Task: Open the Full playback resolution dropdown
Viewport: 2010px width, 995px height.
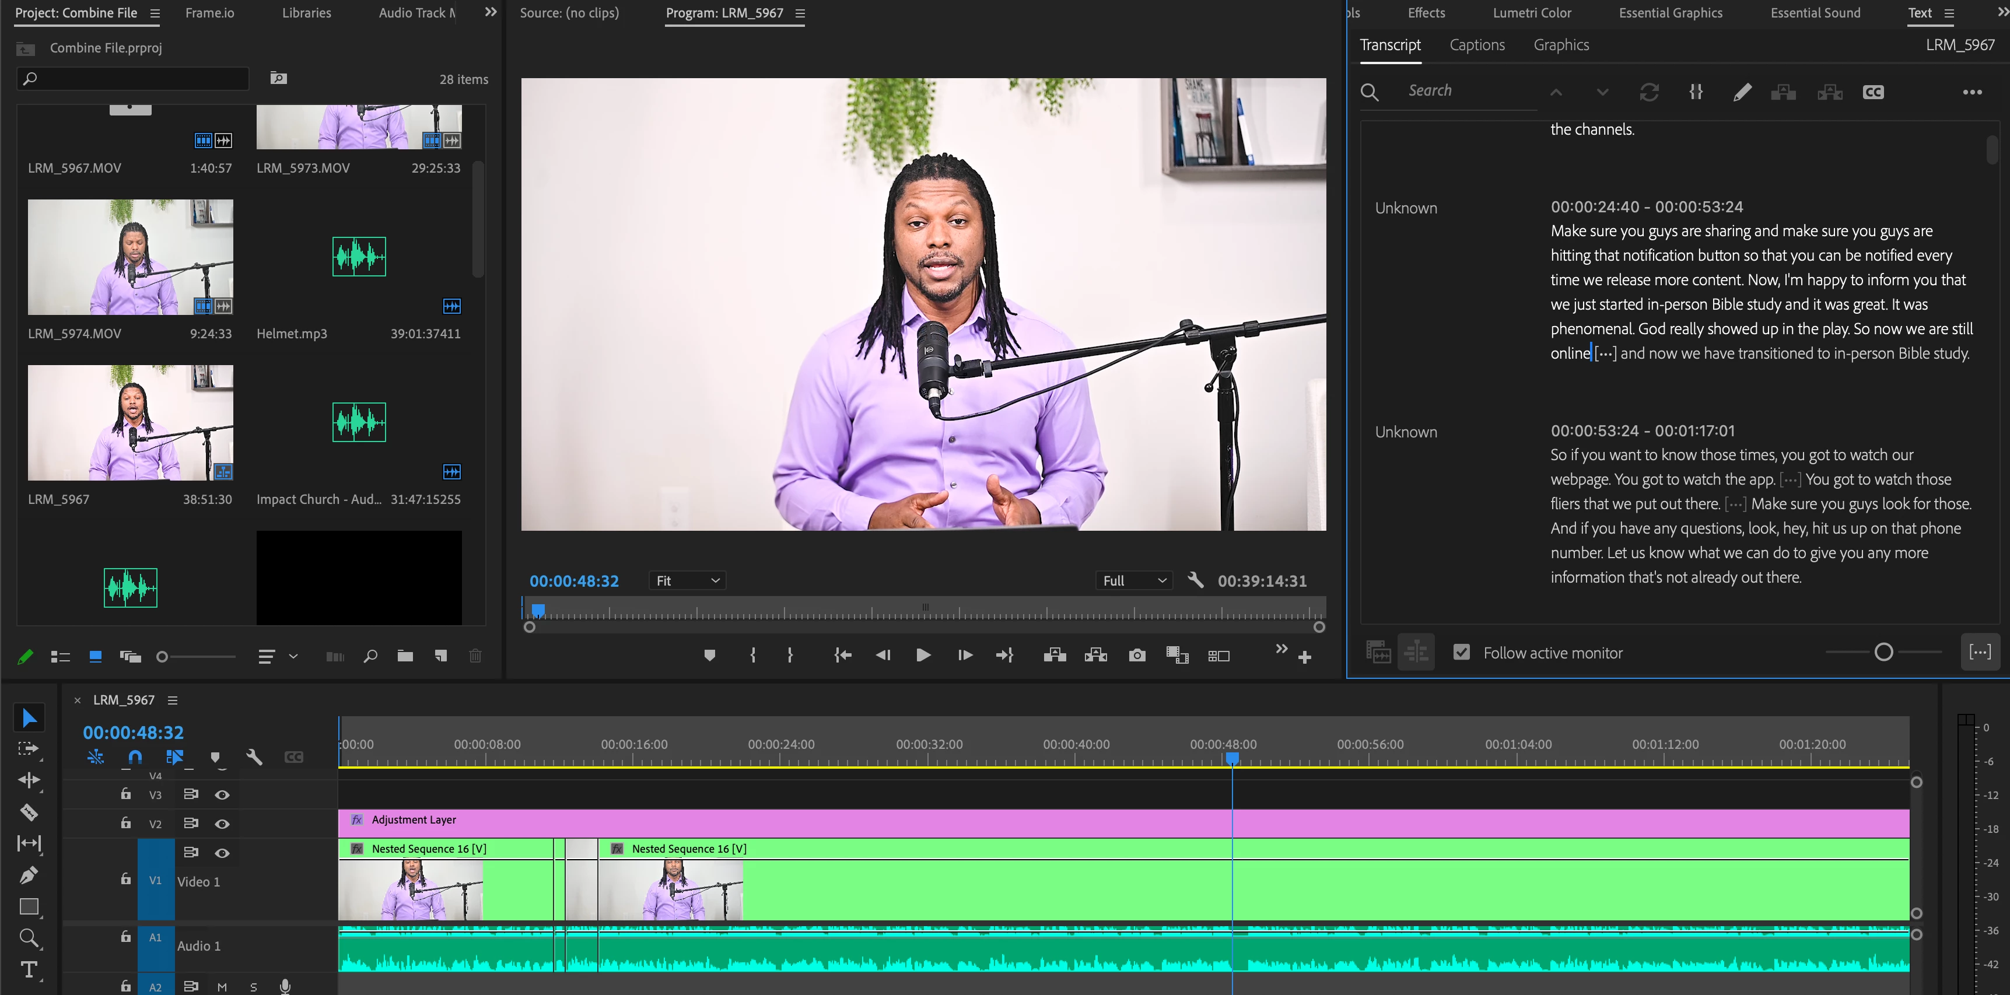Action: [x=1134, y=581]
